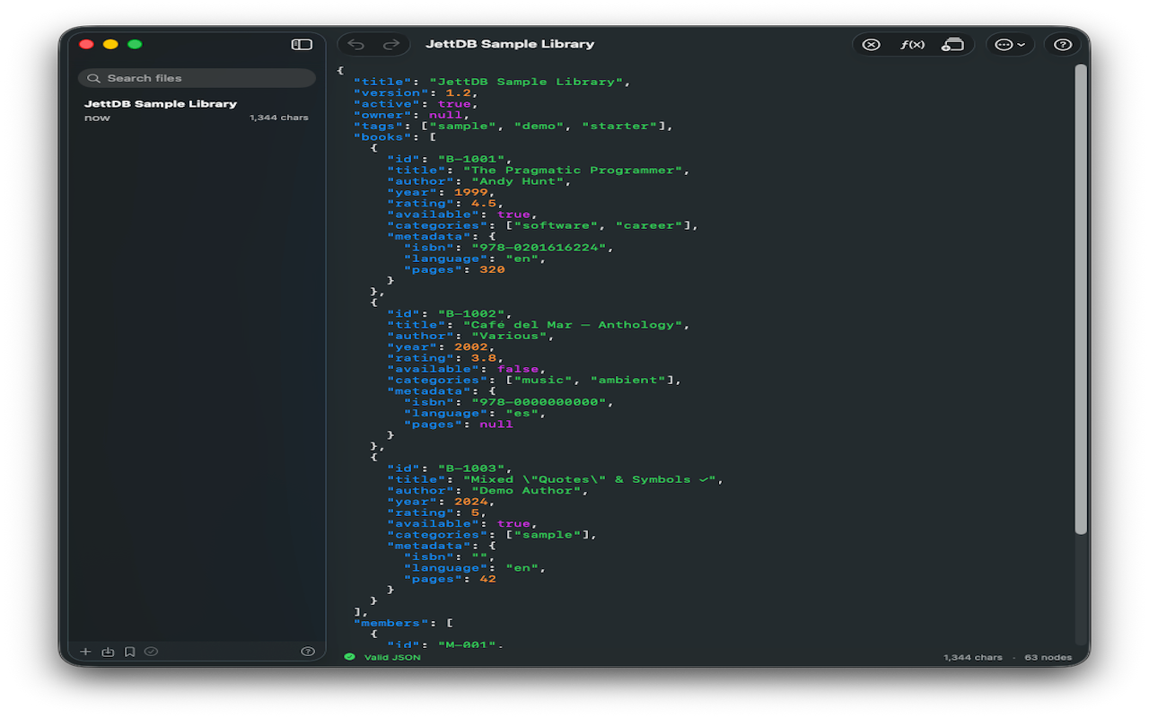
Task: Click the 63 nodes status entry
Action: click(1048, 657)
